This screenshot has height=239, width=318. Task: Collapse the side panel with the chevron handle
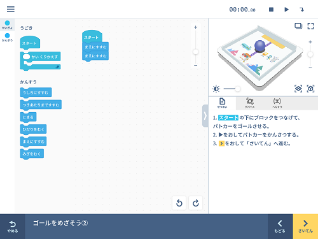click(x=205, y=116)
